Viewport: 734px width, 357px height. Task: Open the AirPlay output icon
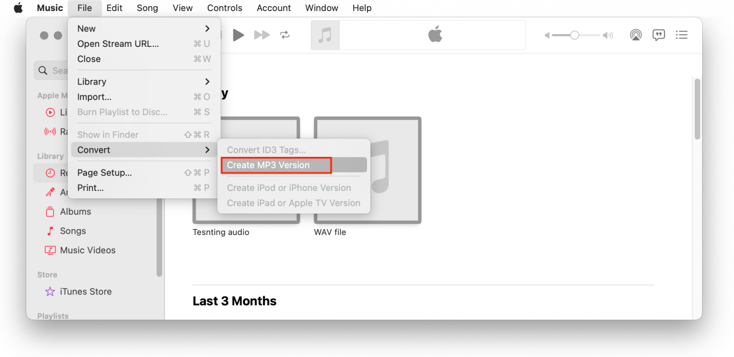tap(636, 35)
